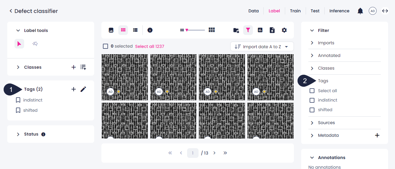Click the shifted tag bookmark icon
This screenshot has width=395, height=169.
coord(18,110)
